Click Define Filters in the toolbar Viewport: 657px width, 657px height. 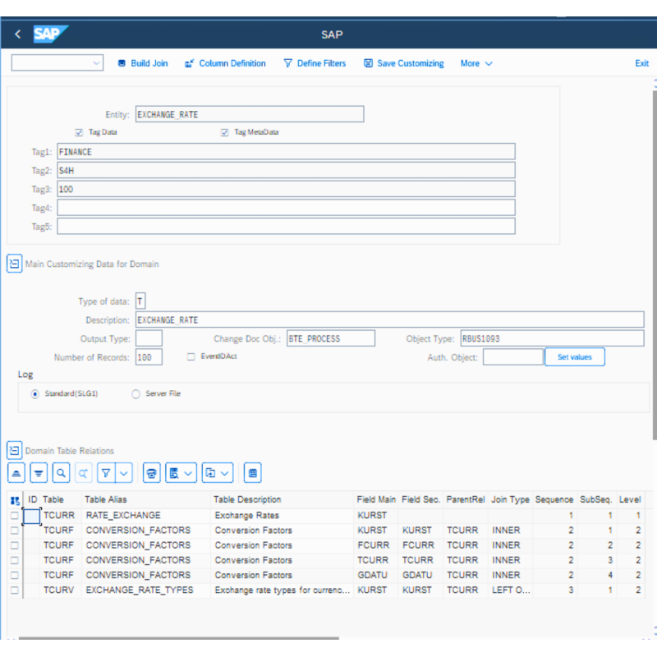(x=315, y=63)
